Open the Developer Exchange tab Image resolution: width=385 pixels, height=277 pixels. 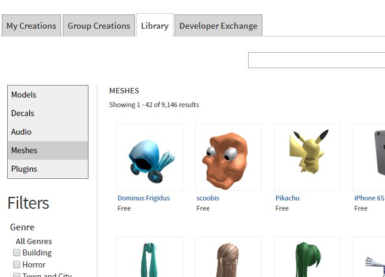(218, 26)
